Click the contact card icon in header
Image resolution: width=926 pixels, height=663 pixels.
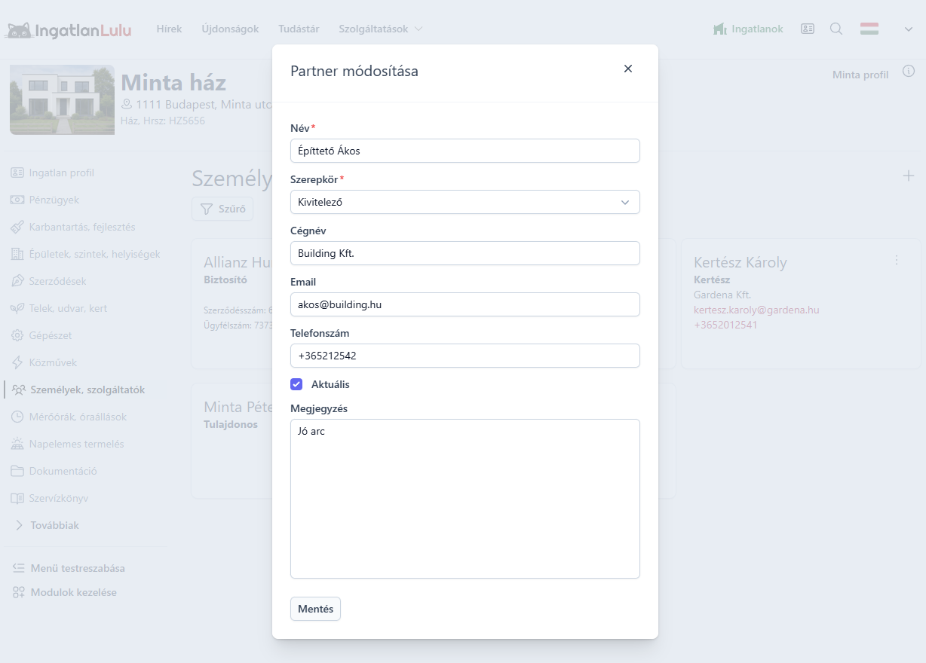click(808, 29)
